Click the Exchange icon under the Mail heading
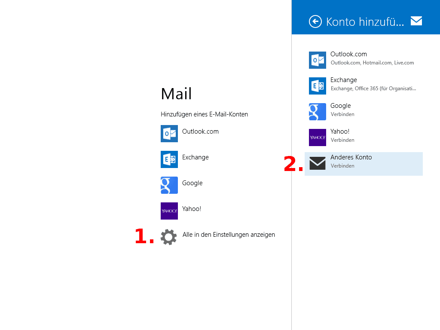The image size is (440, 330). [169, 159]
